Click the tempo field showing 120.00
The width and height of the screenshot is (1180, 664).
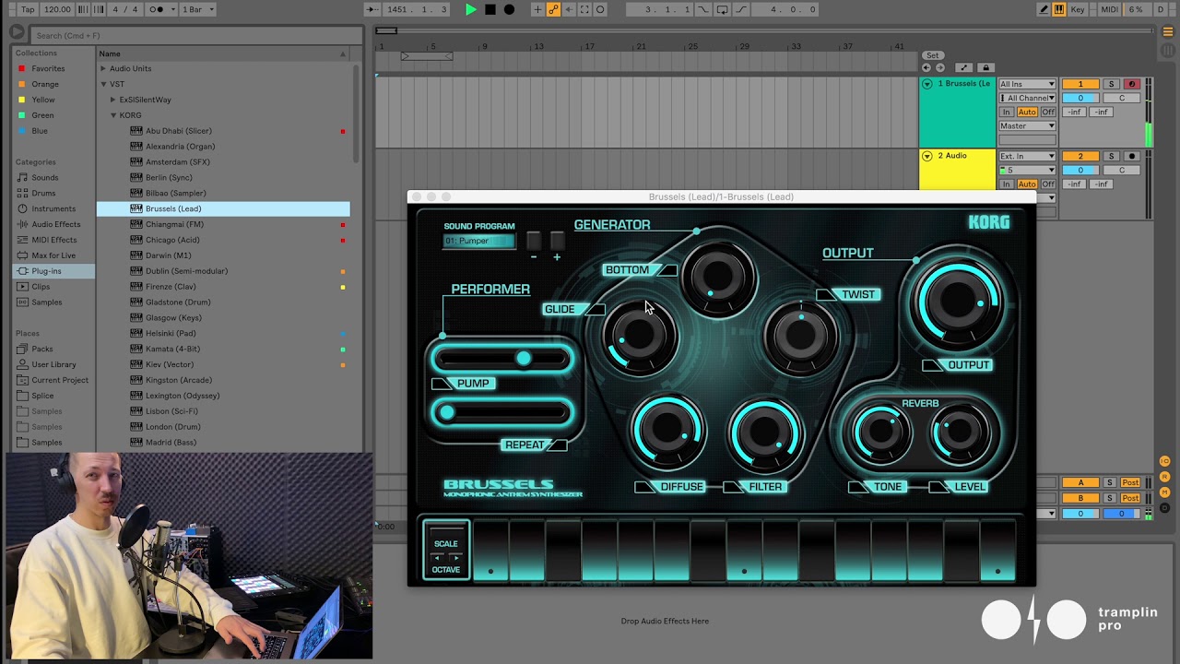click(57, 9)
